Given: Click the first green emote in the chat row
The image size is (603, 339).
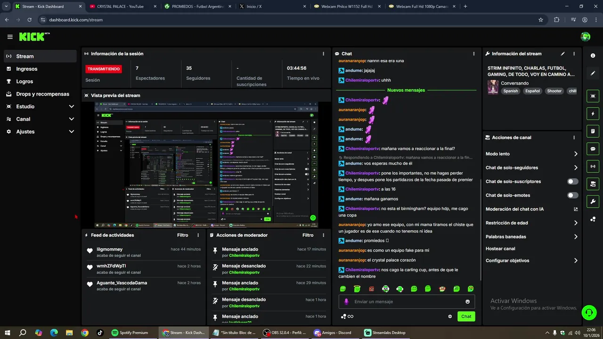Looking at the screenshot, I should click(343, 289).
